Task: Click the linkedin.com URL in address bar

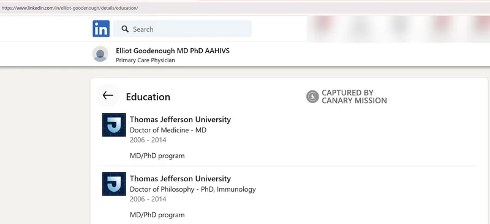Action: [70, 8]
